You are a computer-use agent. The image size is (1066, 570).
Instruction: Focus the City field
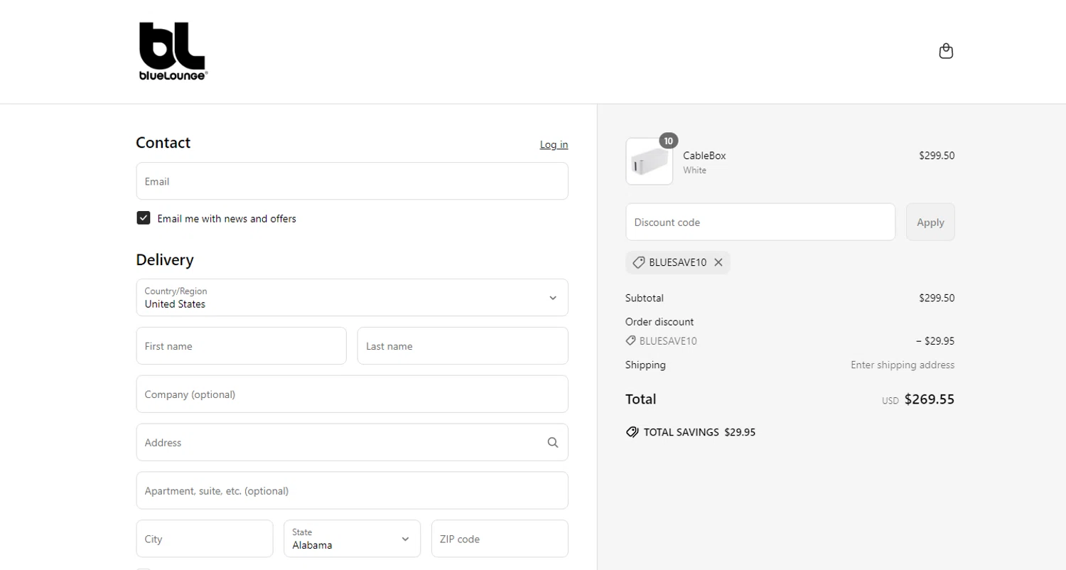pyautogui.click(x=205, y=539)
